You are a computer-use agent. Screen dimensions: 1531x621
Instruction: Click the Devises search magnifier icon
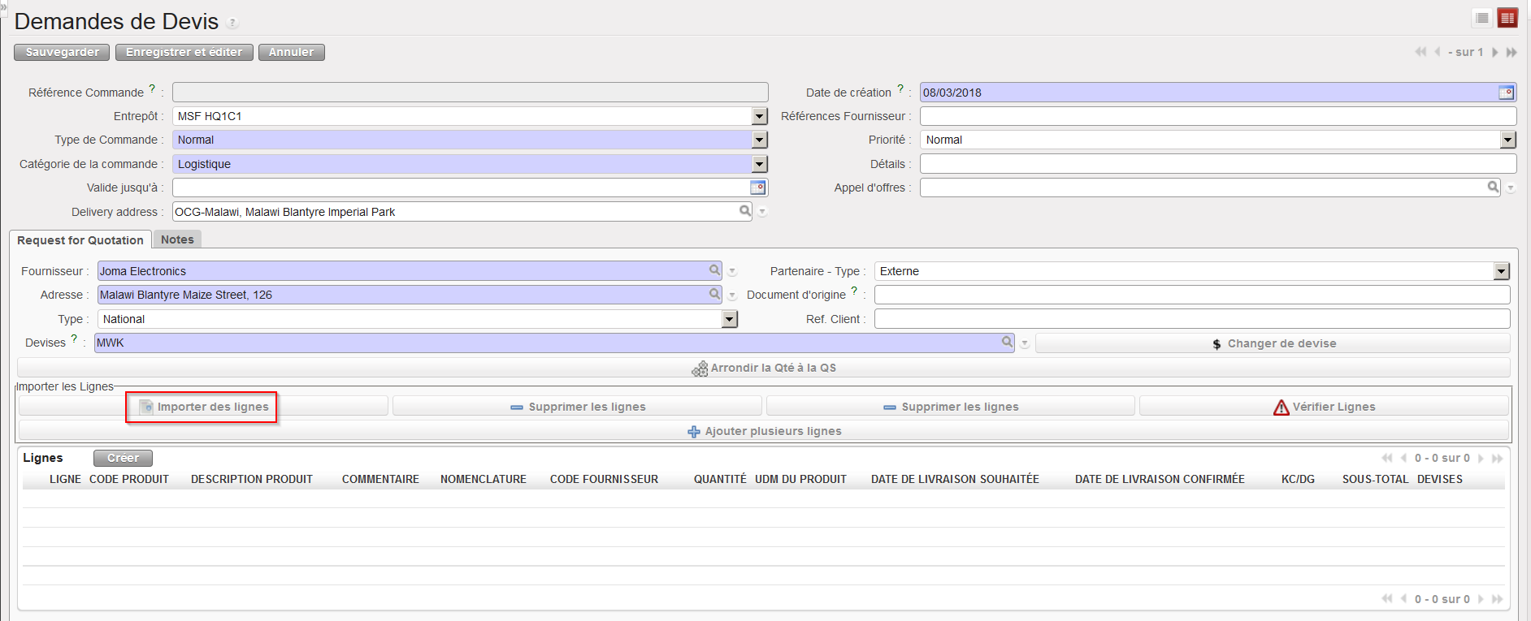pyautogui.click(x=1007, y=343)
